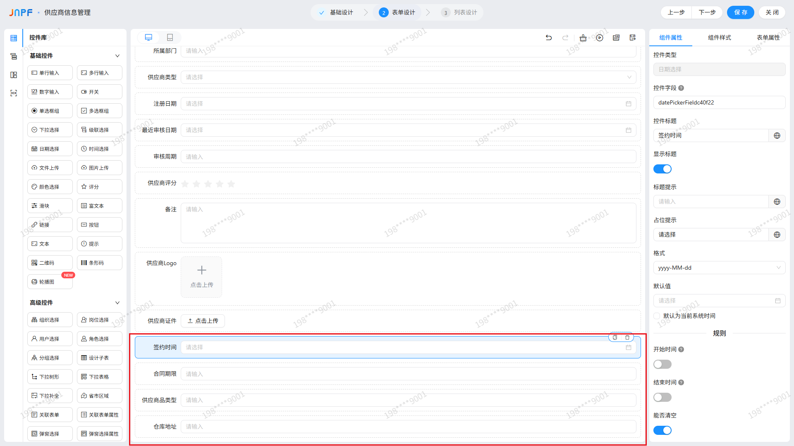Viewport: 794px width, 446px height.
Task: Go to 基础设计 step
Action: (336, 12)
